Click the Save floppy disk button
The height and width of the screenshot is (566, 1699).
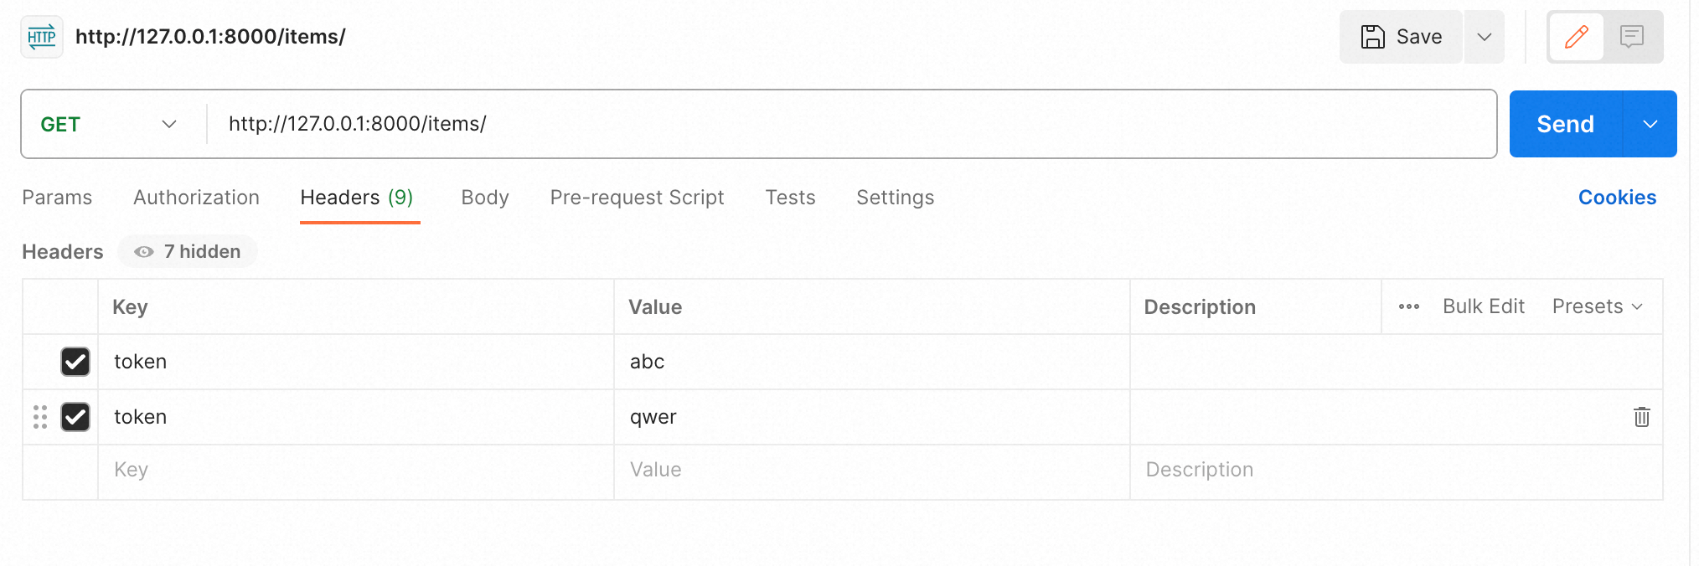click(1401, 37)
